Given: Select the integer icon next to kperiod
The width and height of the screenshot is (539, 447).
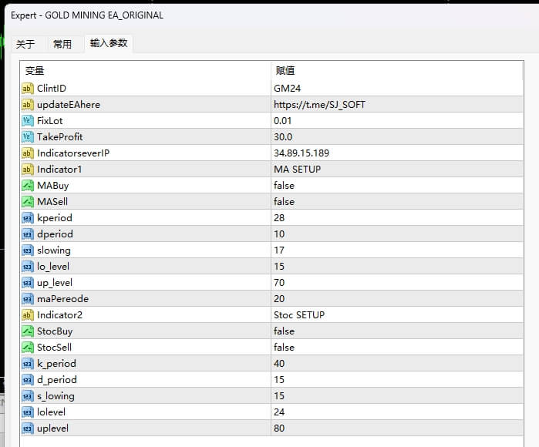Looking at the screenshot, I should click(28, 217).
